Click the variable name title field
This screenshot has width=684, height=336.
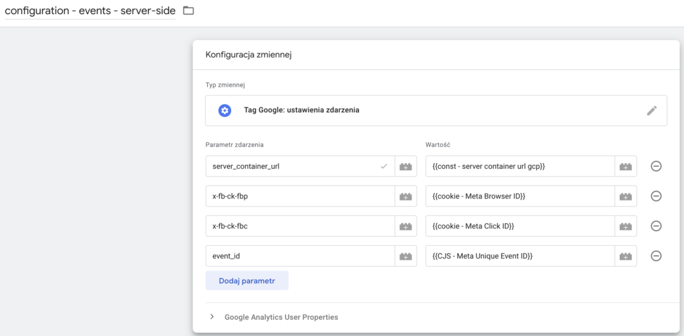tap(90, 11)
